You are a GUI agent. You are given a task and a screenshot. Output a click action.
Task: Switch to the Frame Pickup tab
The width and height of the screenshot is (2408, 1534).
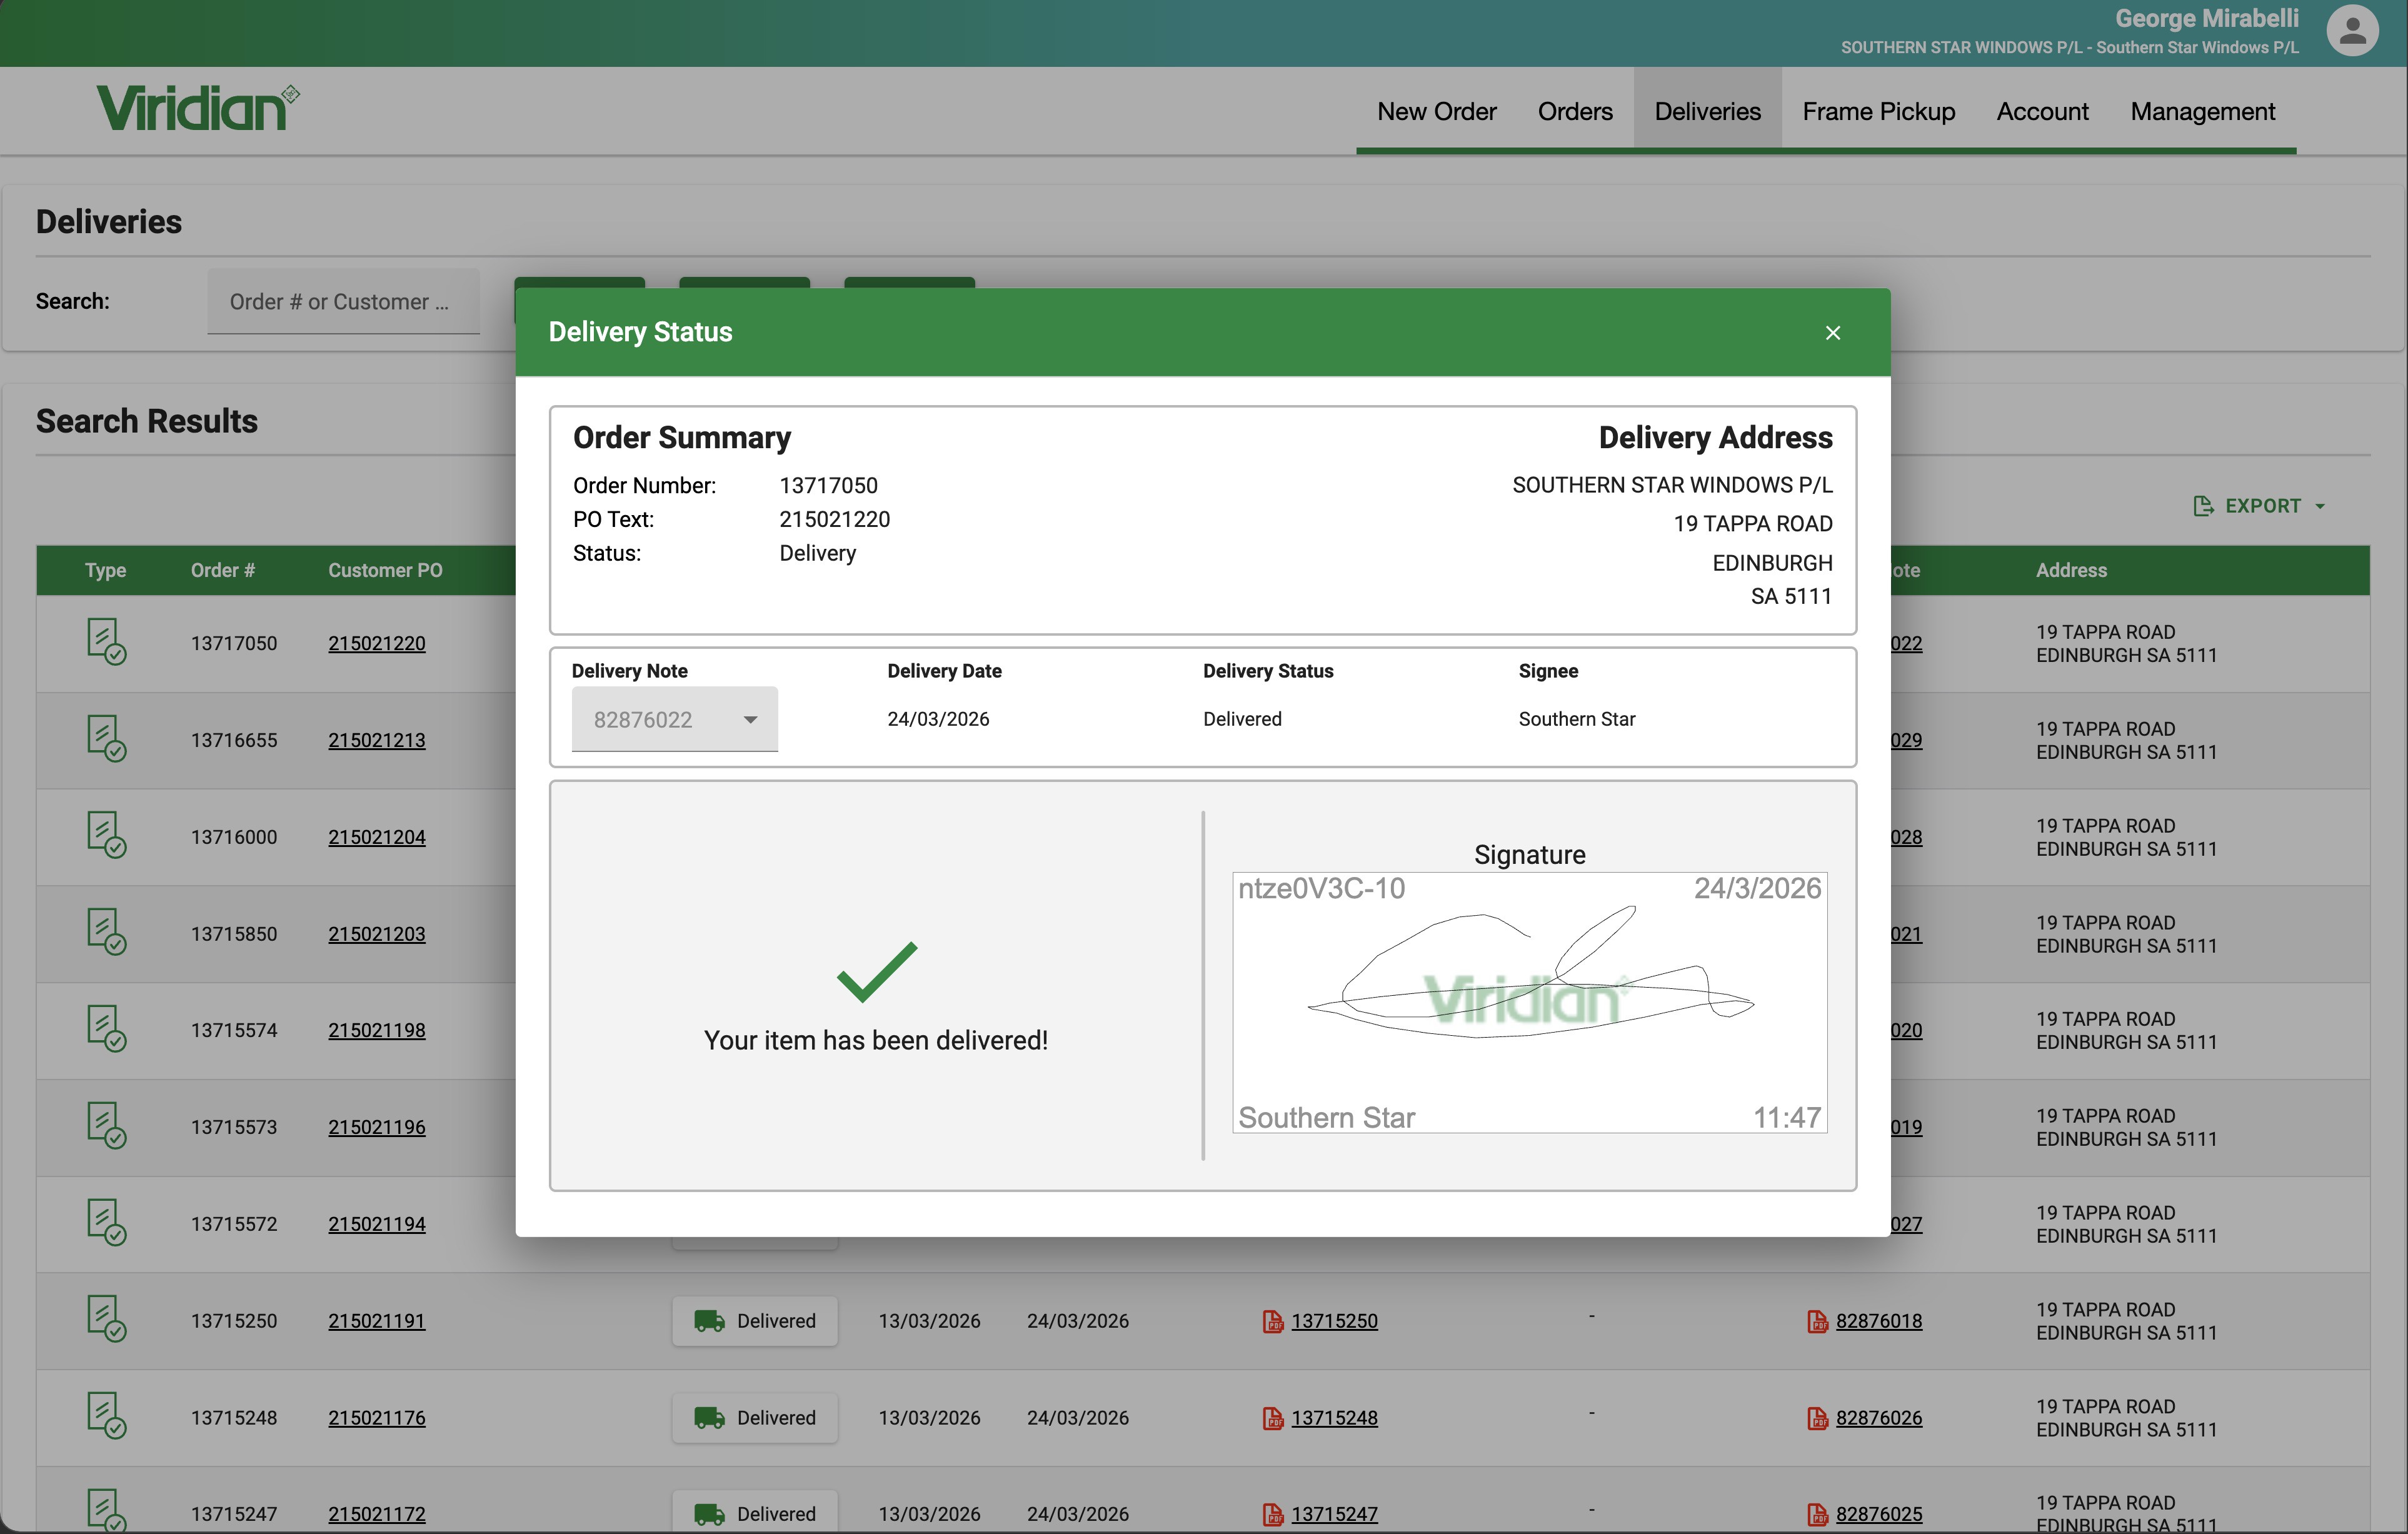point(1878,111)
